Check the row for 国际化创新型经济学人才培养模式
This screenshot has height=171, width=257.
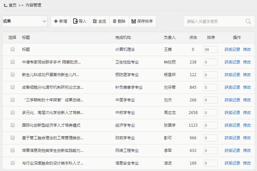pyautogui.click(x=13, y=125)
